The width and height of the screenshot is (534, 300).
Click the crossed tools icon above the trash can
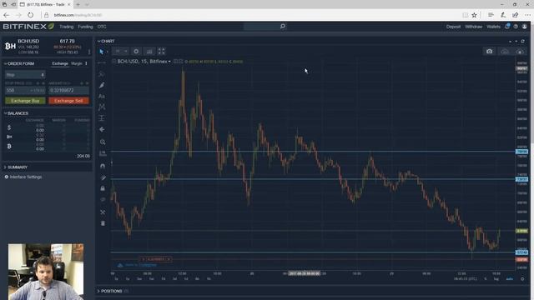103,212
